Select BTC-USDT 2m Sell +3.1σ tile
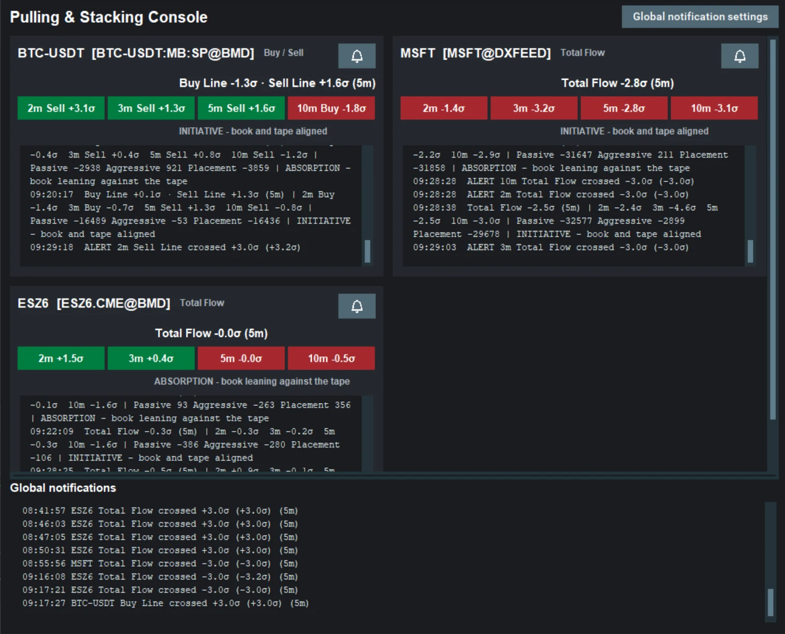The image size is (785, 634). point(61,108)
